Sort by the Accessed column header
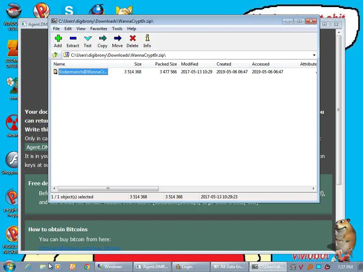Screen dimensions: 363x272 point(267,64)
